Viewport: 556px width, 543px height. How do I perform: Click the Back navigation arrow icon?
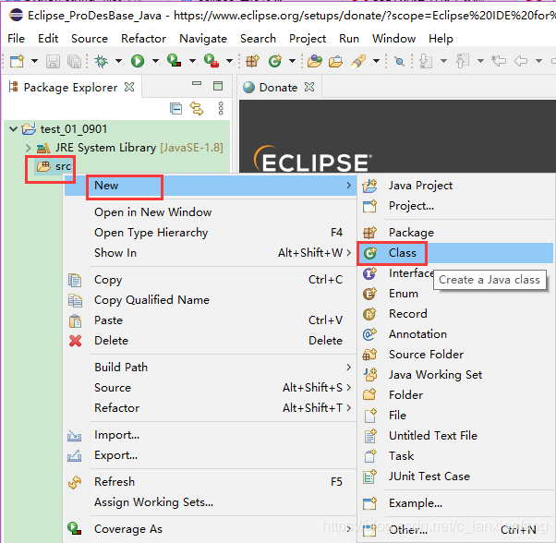[x=521, y=61]
